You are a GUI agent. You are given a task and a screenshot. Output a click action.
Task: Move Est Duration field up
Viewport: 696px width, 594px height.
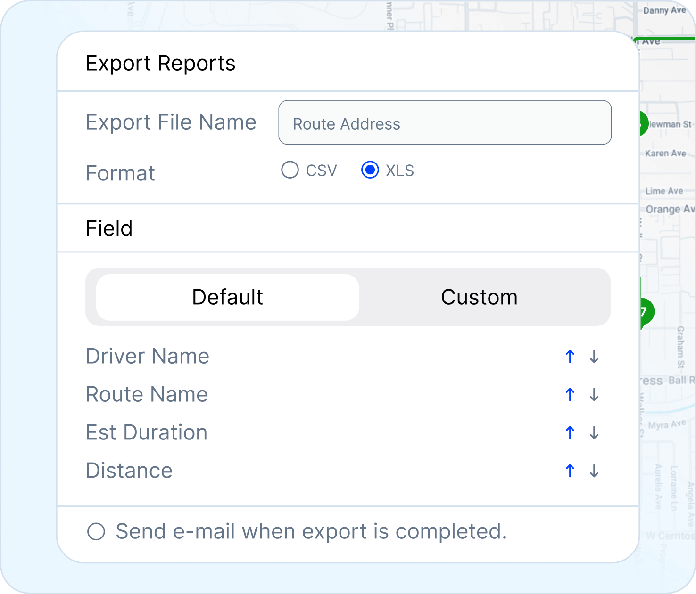click(570, 432)
